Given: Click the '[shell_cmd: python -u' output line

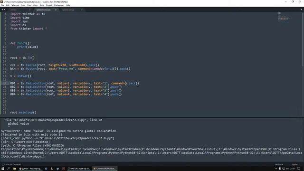Looking at the screenshot, I should coord(57,138).
